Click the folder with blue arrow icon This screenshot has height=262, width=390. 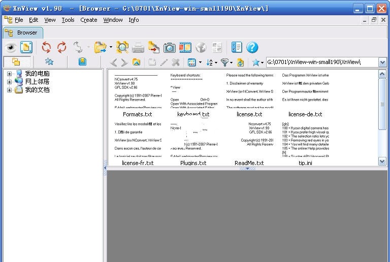click(x=100, y=47)
